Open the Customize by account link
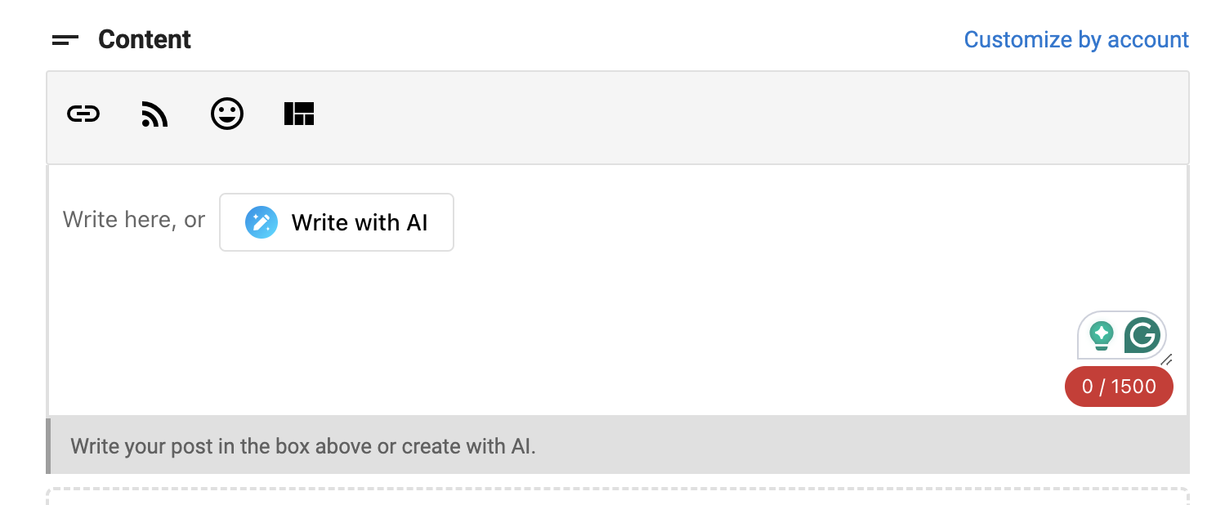1216x505 pixels. [x=1076, y=39]
